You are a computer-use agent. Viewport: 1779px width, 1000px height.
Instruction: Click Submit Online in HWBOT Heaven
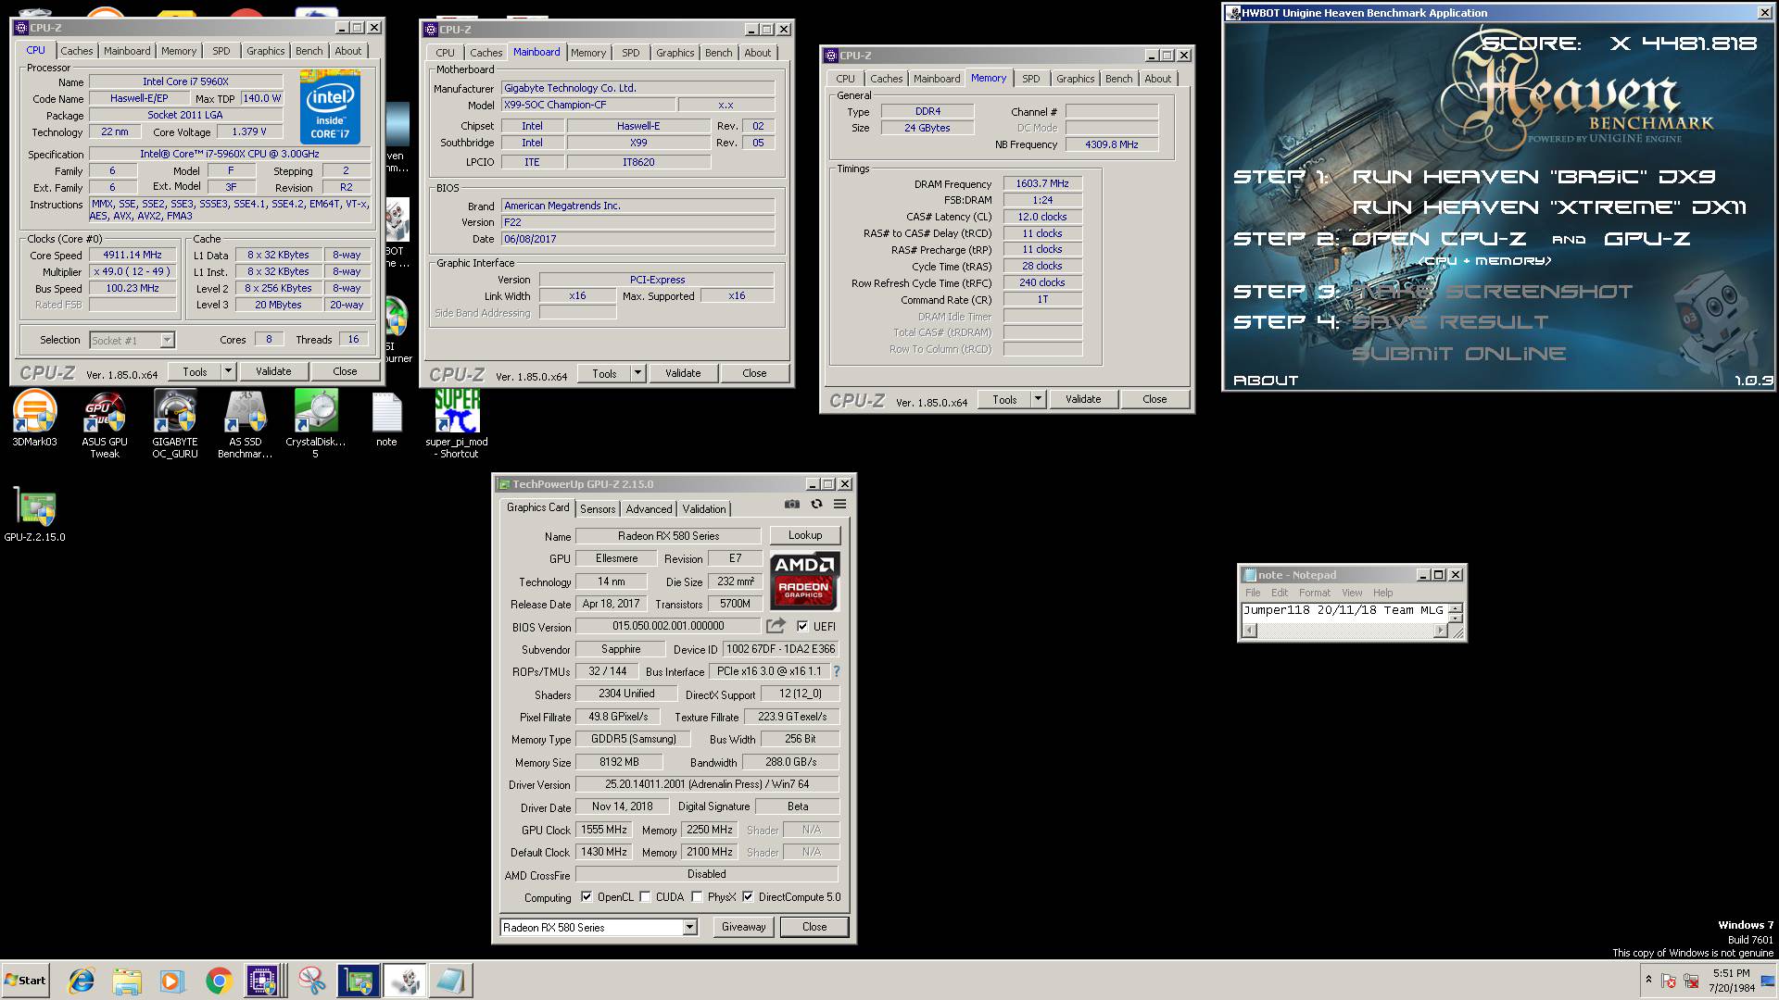(1459, 354)
